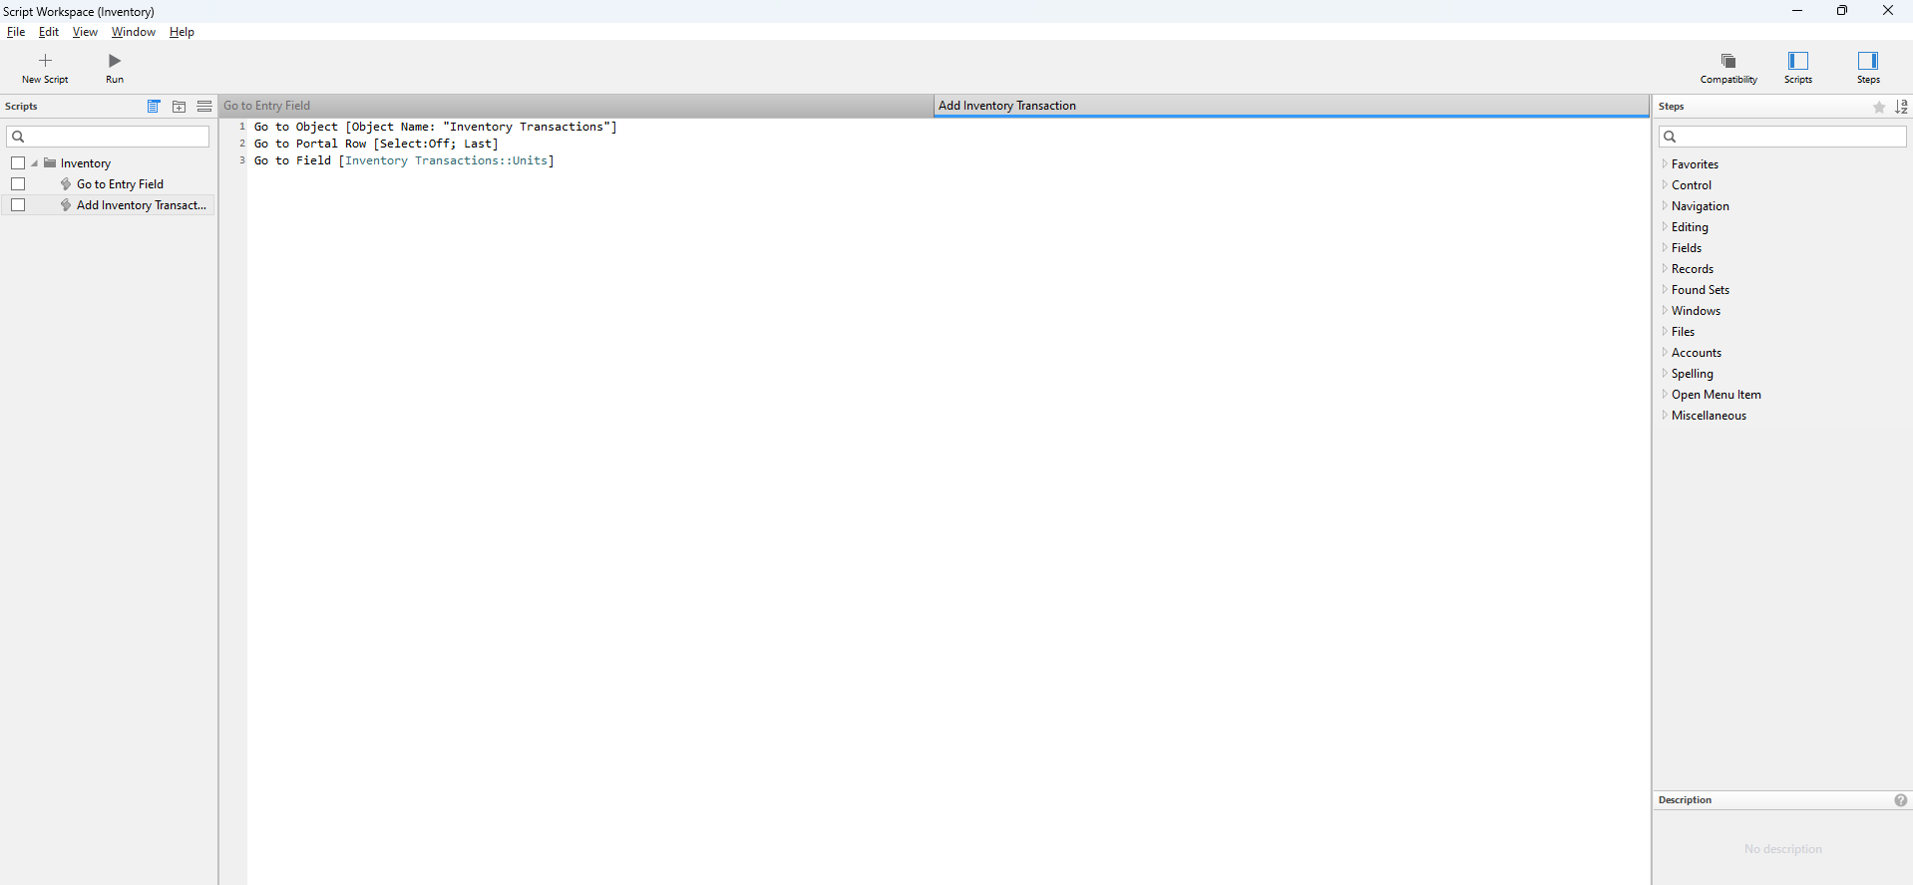The width and height of the screenshot is (1913, 885).
Task: Open the Help menu
Action: [x=182, y=32]
